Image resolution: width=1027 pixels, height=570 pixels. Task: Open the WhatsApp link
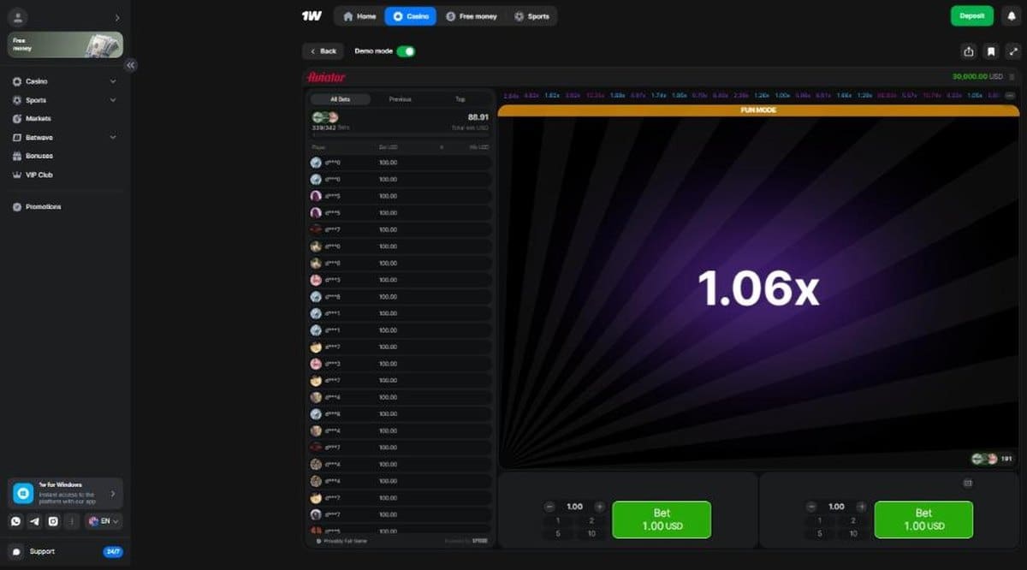(16, 520)
